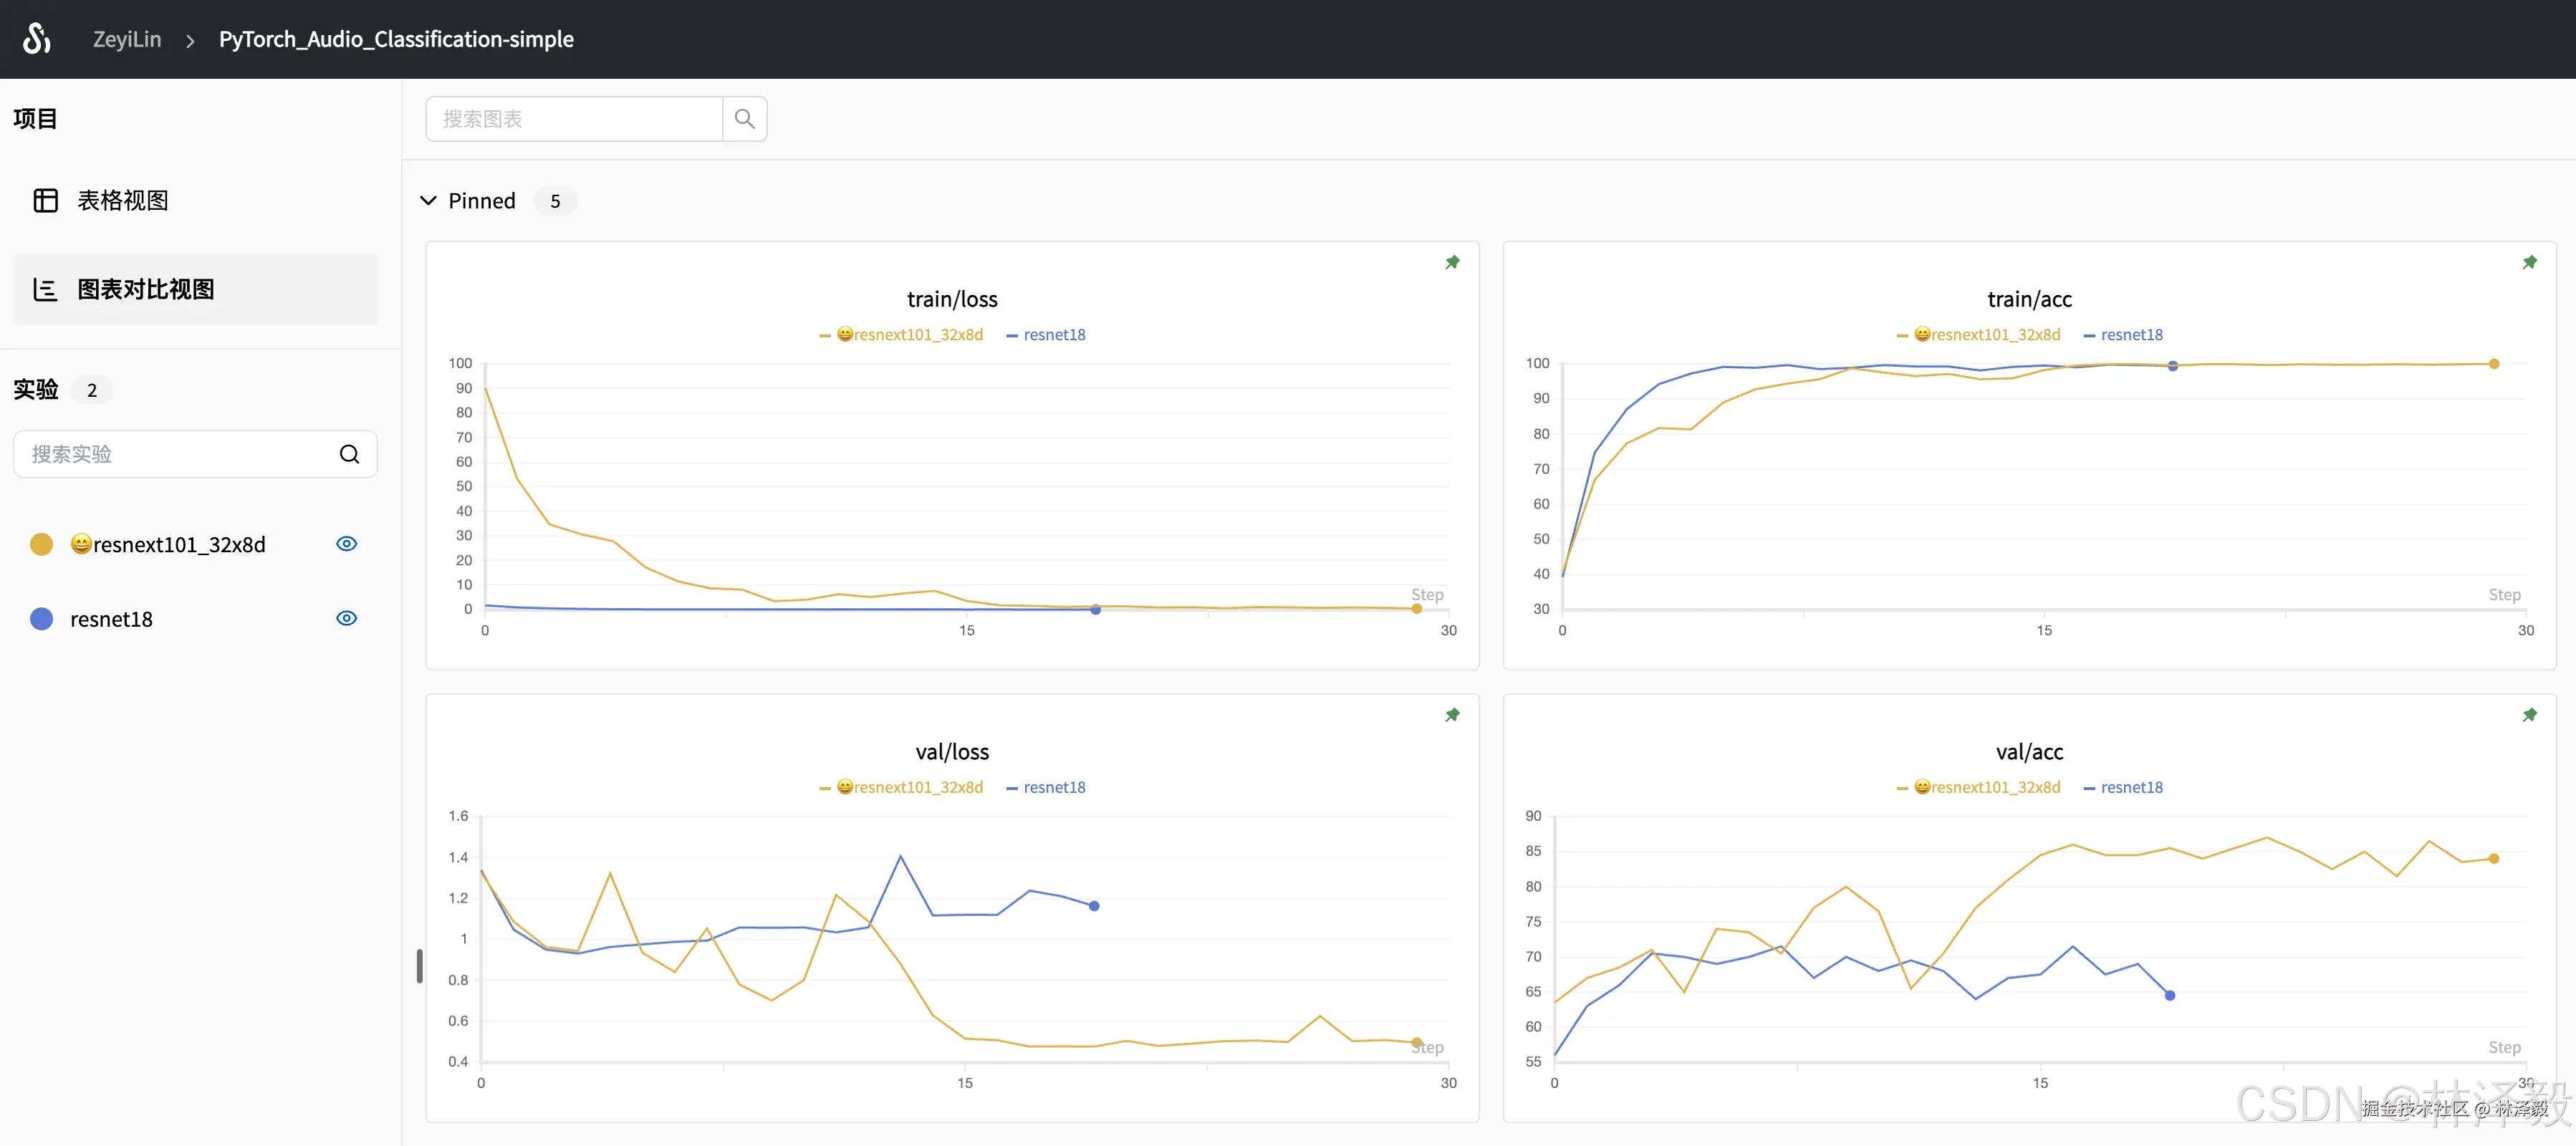Select the 图表对比视图 chart comparison view
Screen dimensions: 2576x1146
(x=146, y=289)
